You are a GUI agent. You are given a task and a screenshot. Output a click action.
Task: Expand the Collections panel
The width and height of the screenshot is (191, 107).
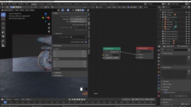click(x=58, y=73)
